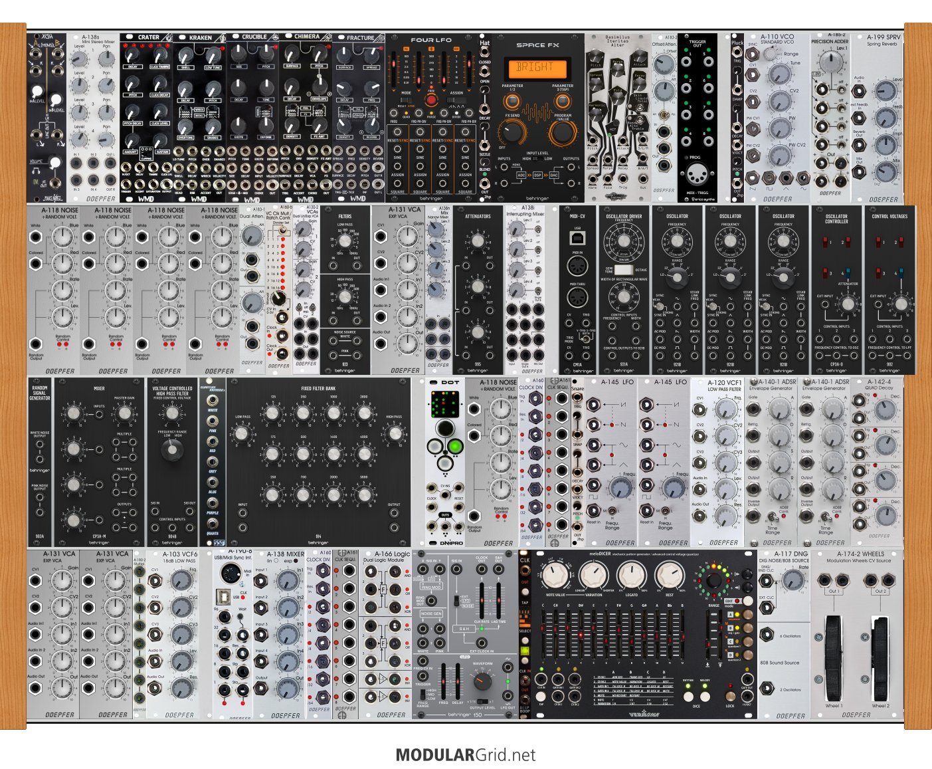
Task: Push the Parameter 3 (TAP) button on Space FX
Action: pyautogui.click(x=562, y=102)
